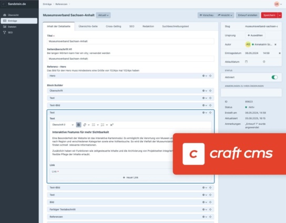This screenshot has height=223, width=286.
Task: Click move handle of first Text-Bild block
Action: pyautogui.click(x=210, y=105)
